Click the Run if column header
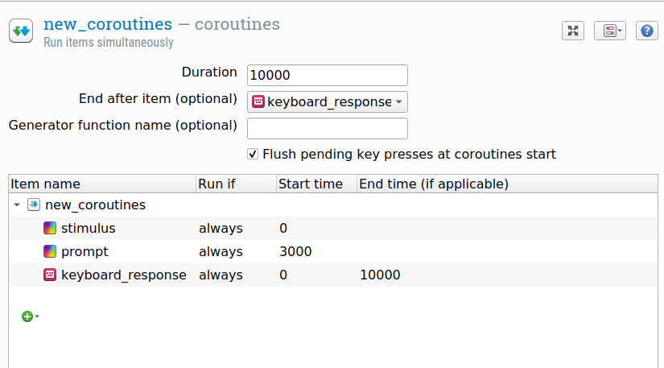Viewport: 664px width, 368px height. point(217,184)
